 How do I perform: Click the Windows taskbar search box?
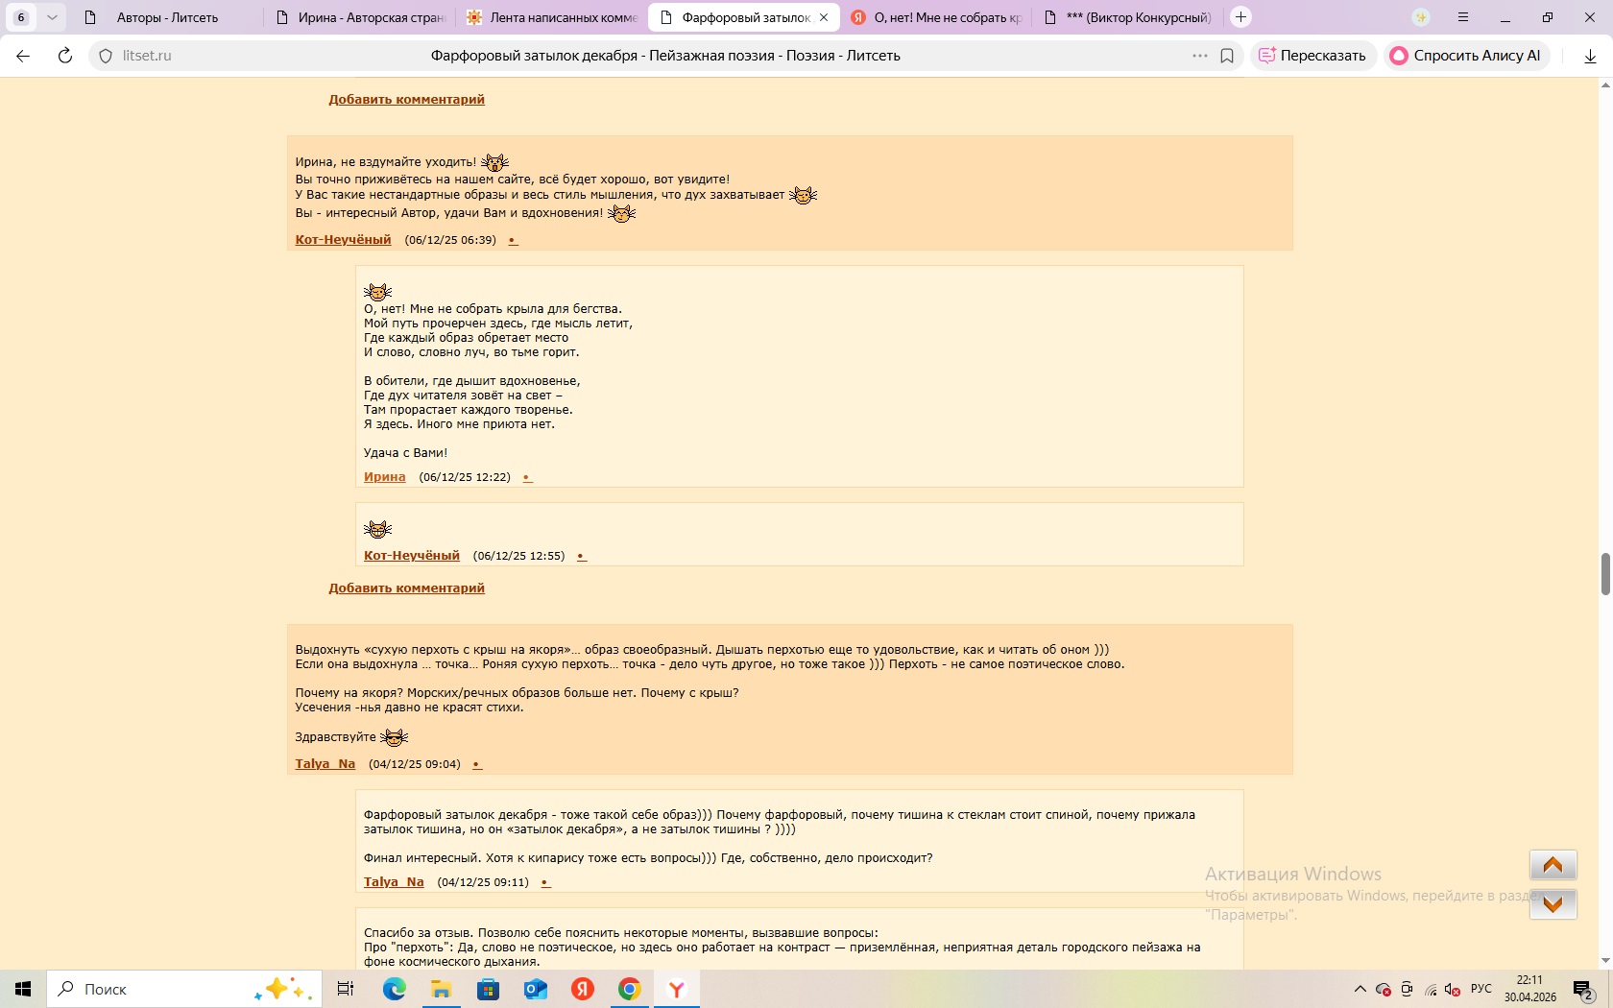point(182,989)
